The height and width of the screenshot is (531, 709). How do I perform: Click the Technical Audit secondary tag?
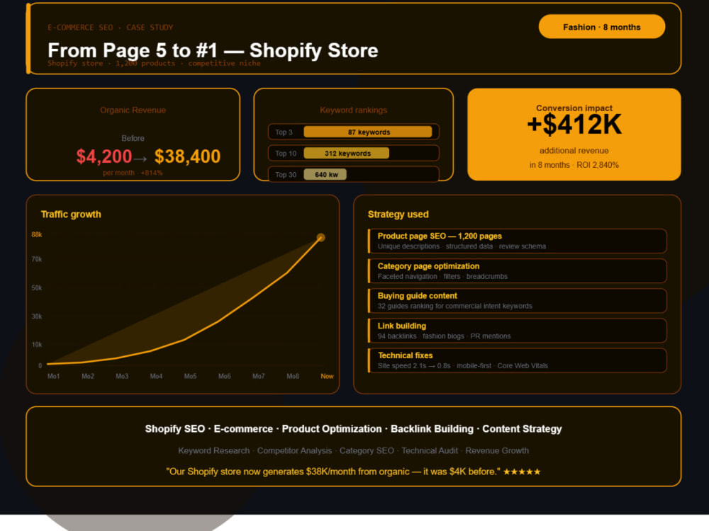click(430, 450)
